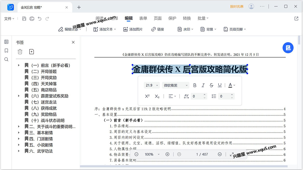Zoom in with the plus button
Viewport: 303px width, 170px height.
(167, 154)
